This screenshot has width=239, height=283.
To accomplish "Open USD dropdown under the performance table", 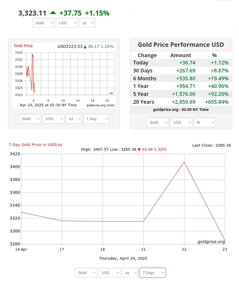I will [x=181, y=122].
